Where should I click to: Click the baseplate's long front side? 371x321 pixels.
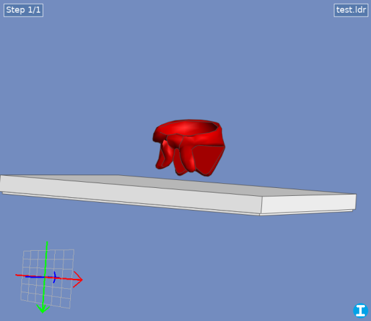tap(130, 194)
